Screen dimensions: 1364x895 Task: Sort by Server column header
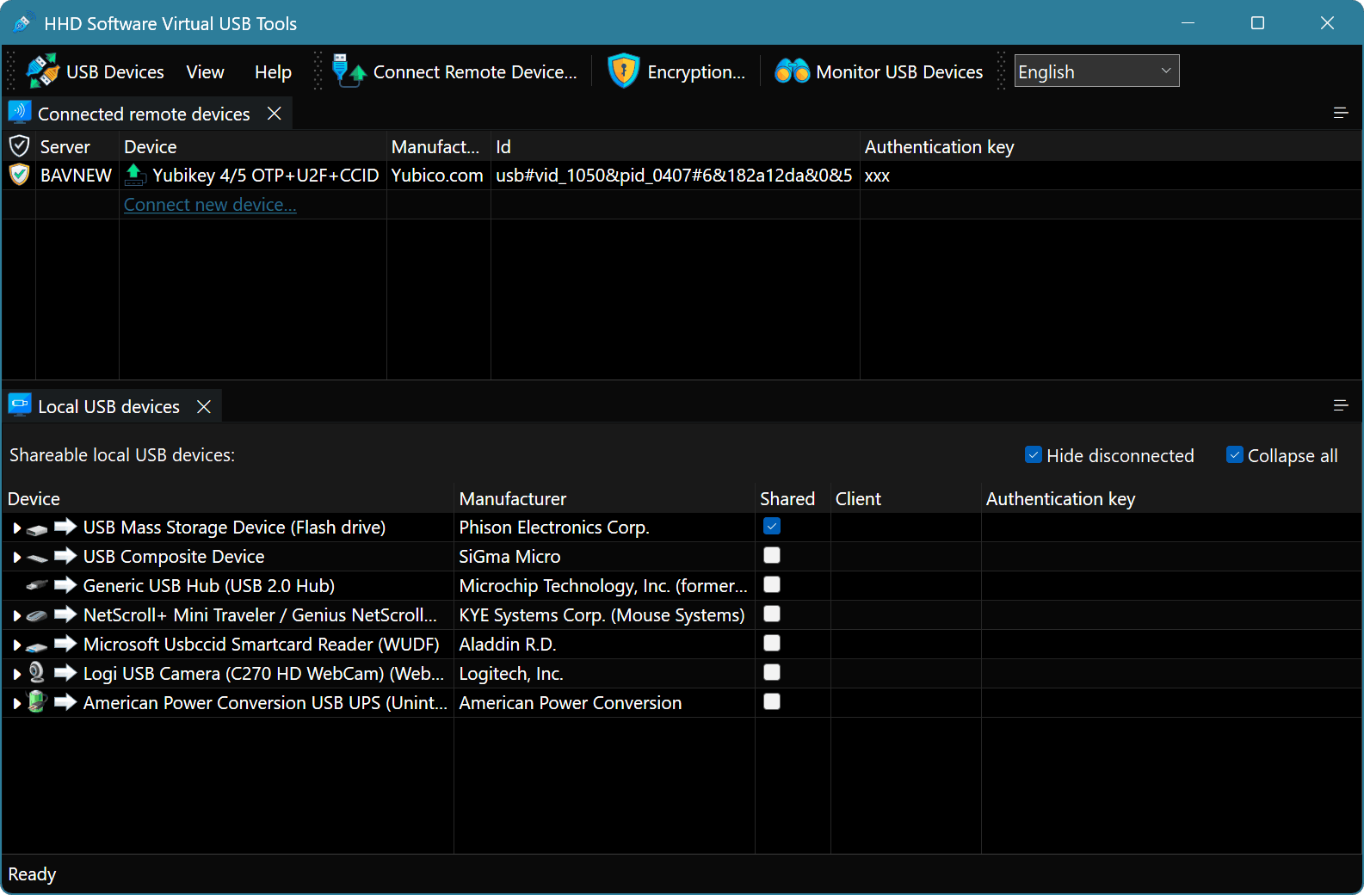point(76,146)
